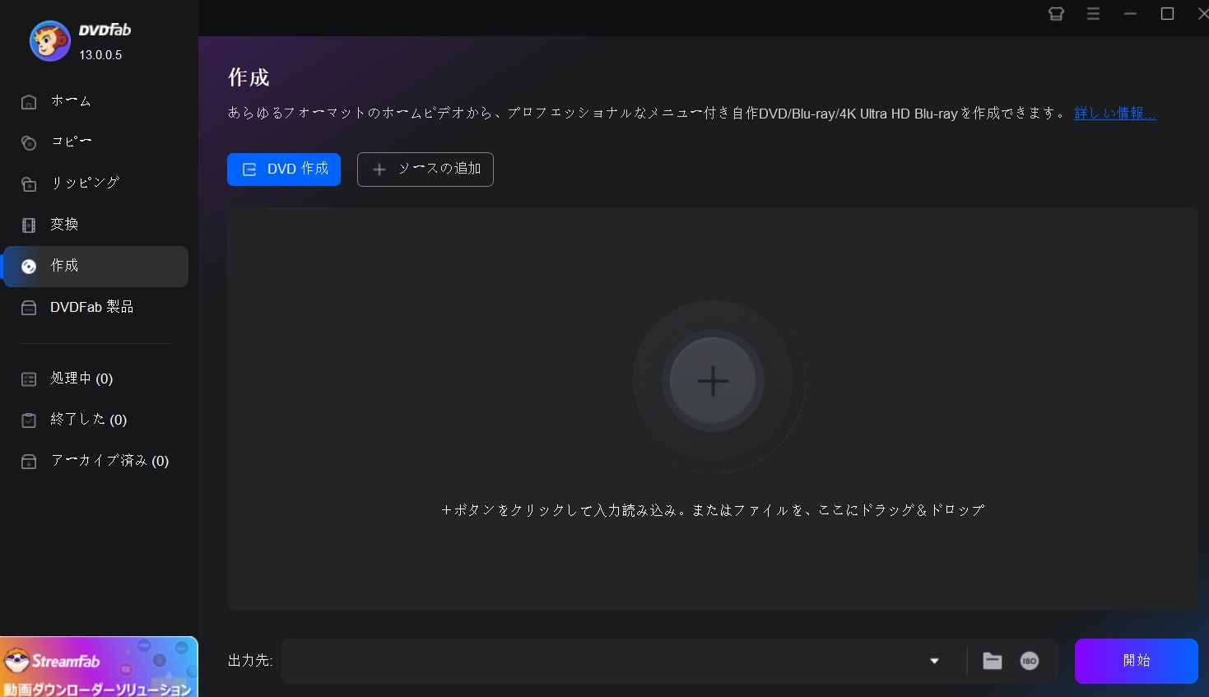Select 作成 in the sidebar
The height and width of the screenshot is (697, 1209).
(x=95, y=267)
